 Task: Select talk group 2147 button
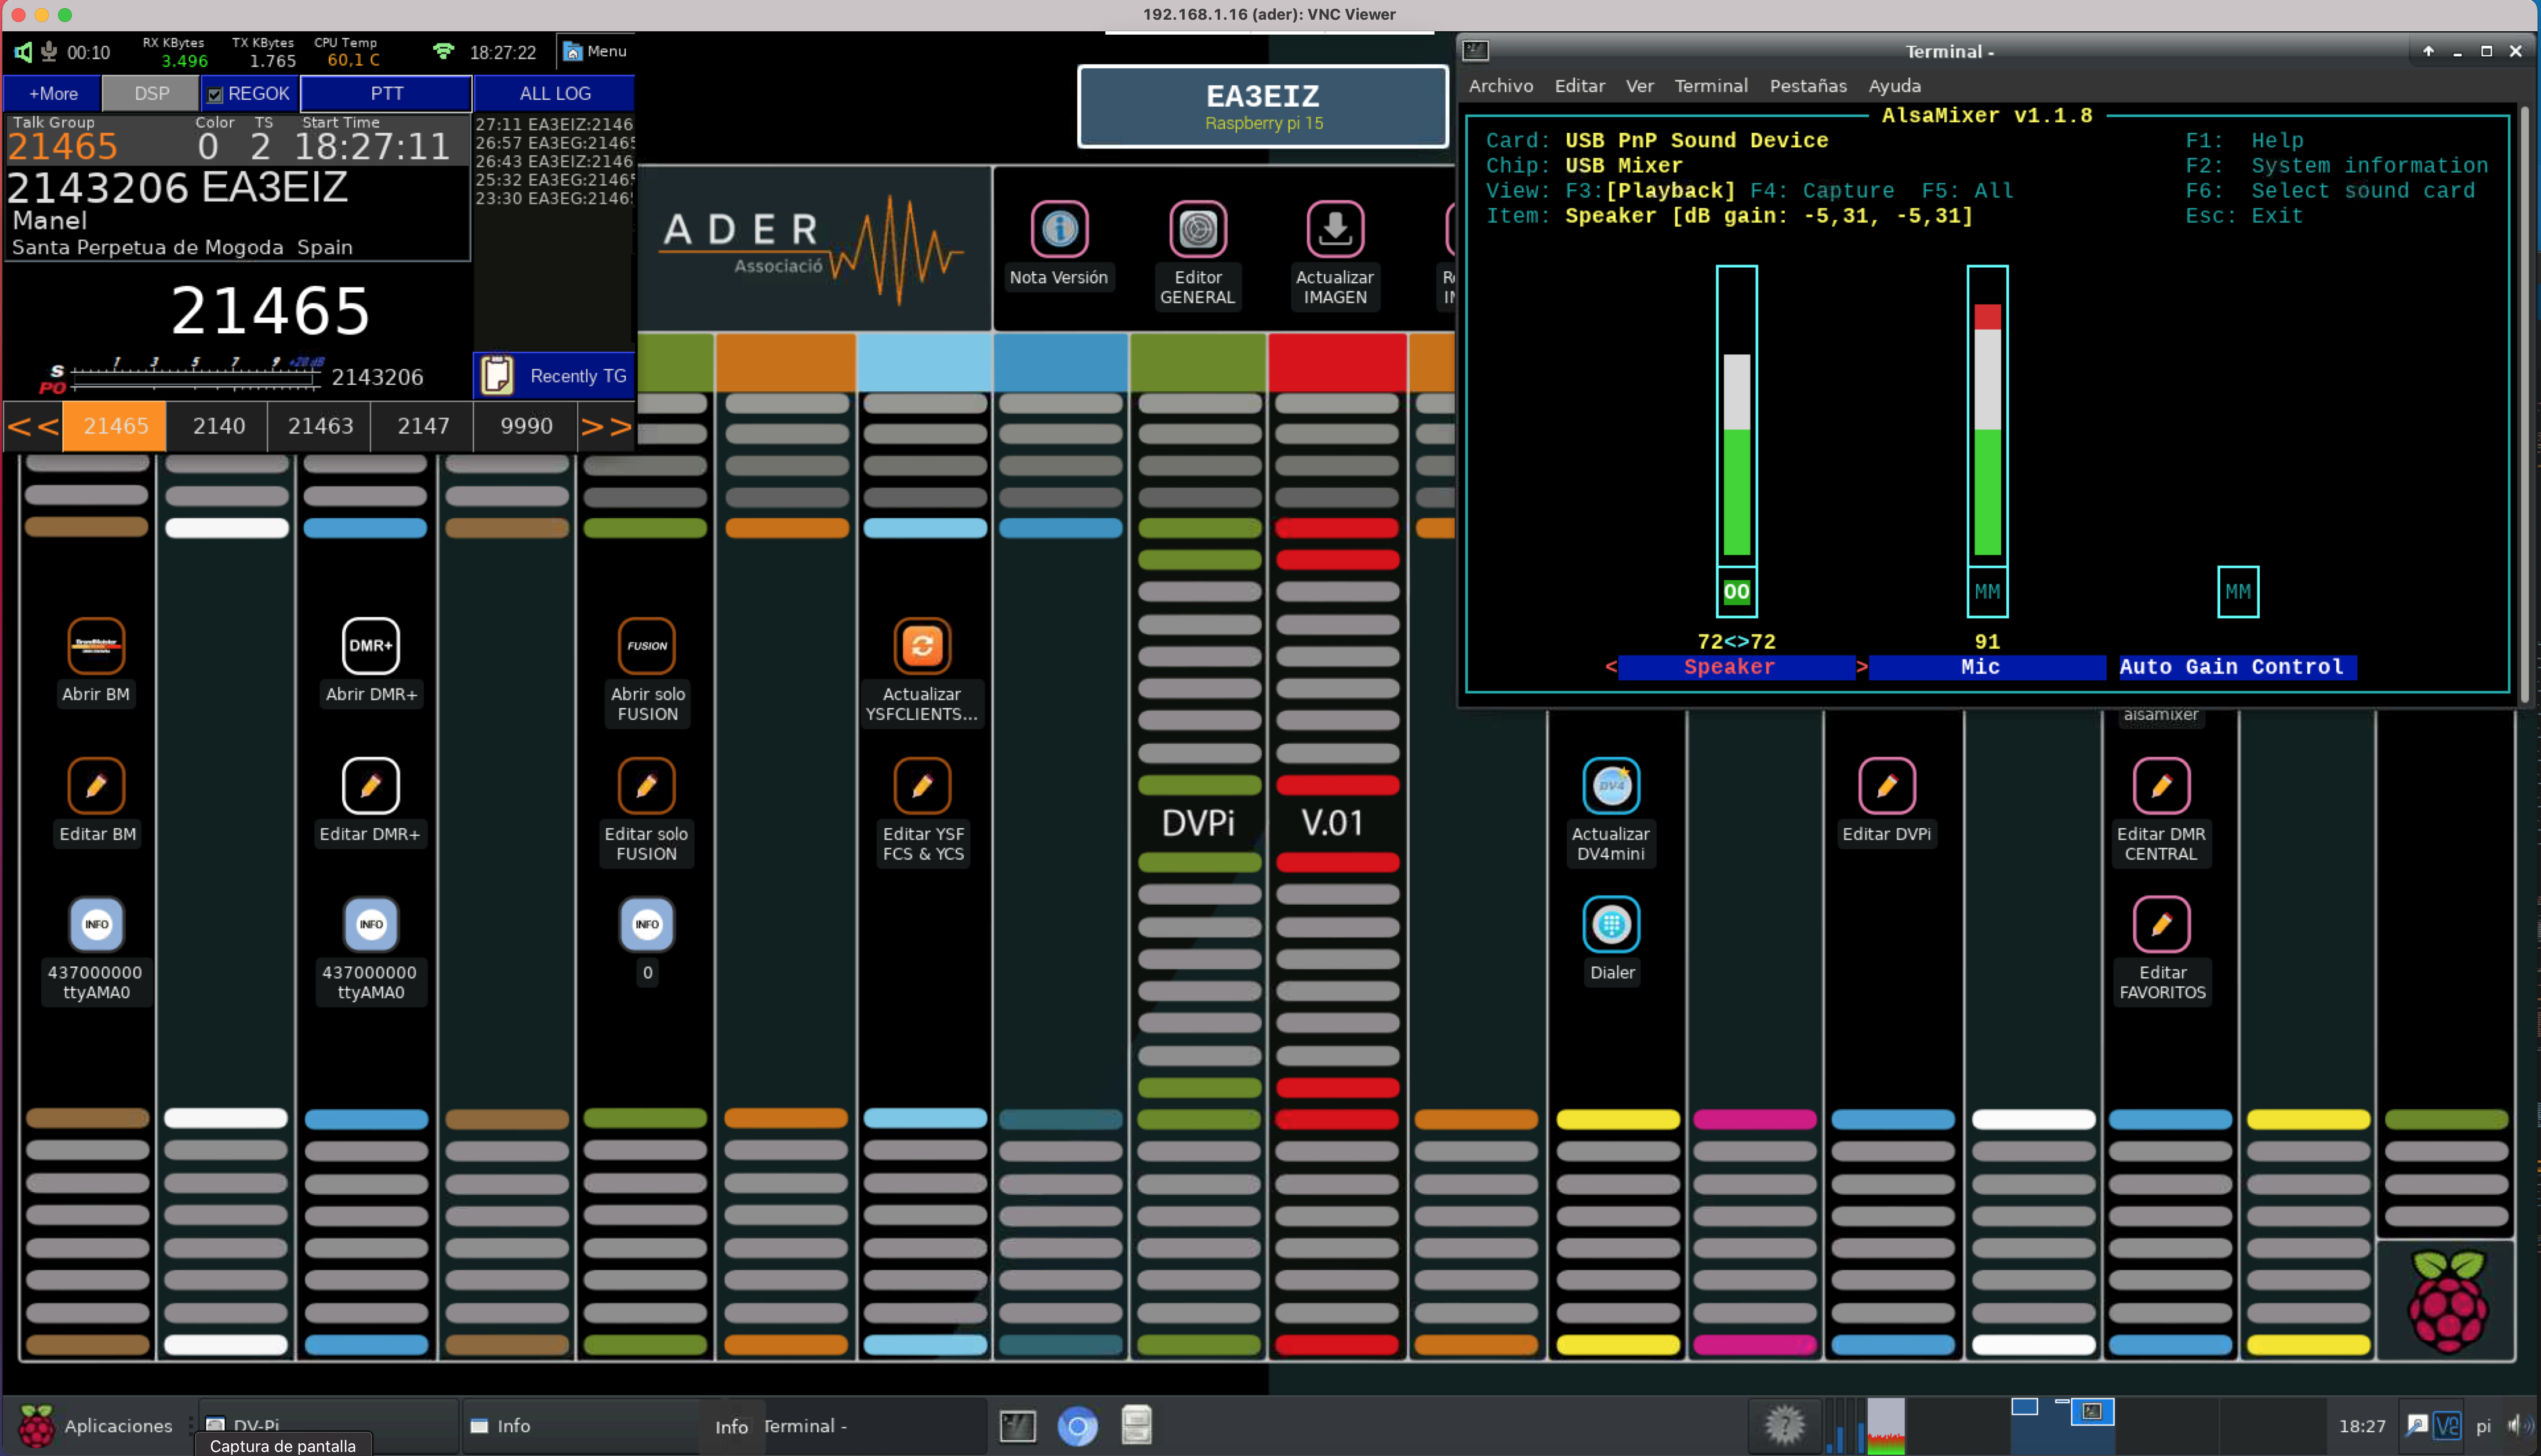(423, 426)
